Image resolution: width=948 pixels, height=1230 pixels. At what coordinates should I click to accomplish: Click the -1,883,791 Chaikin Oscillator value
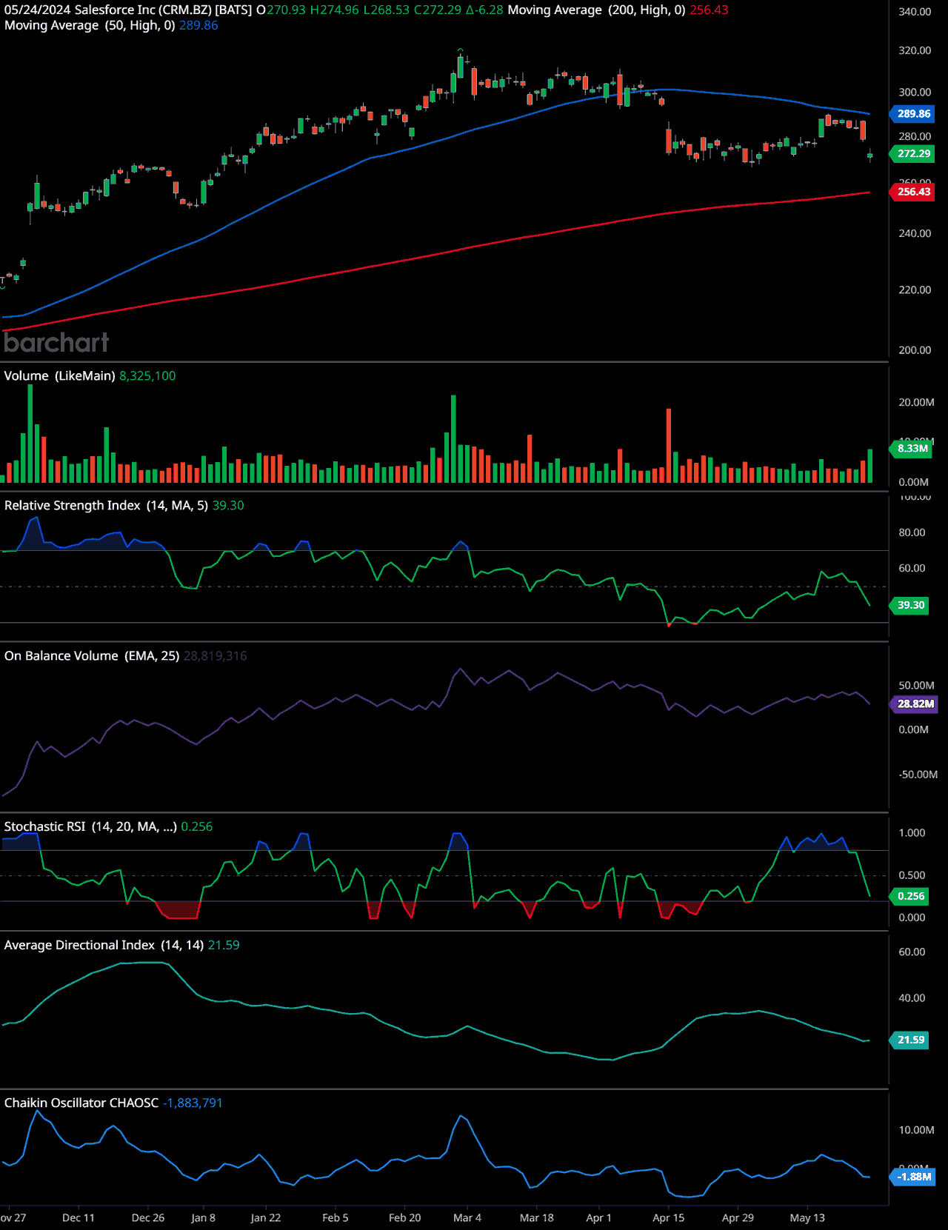(x=193, y=1103)
